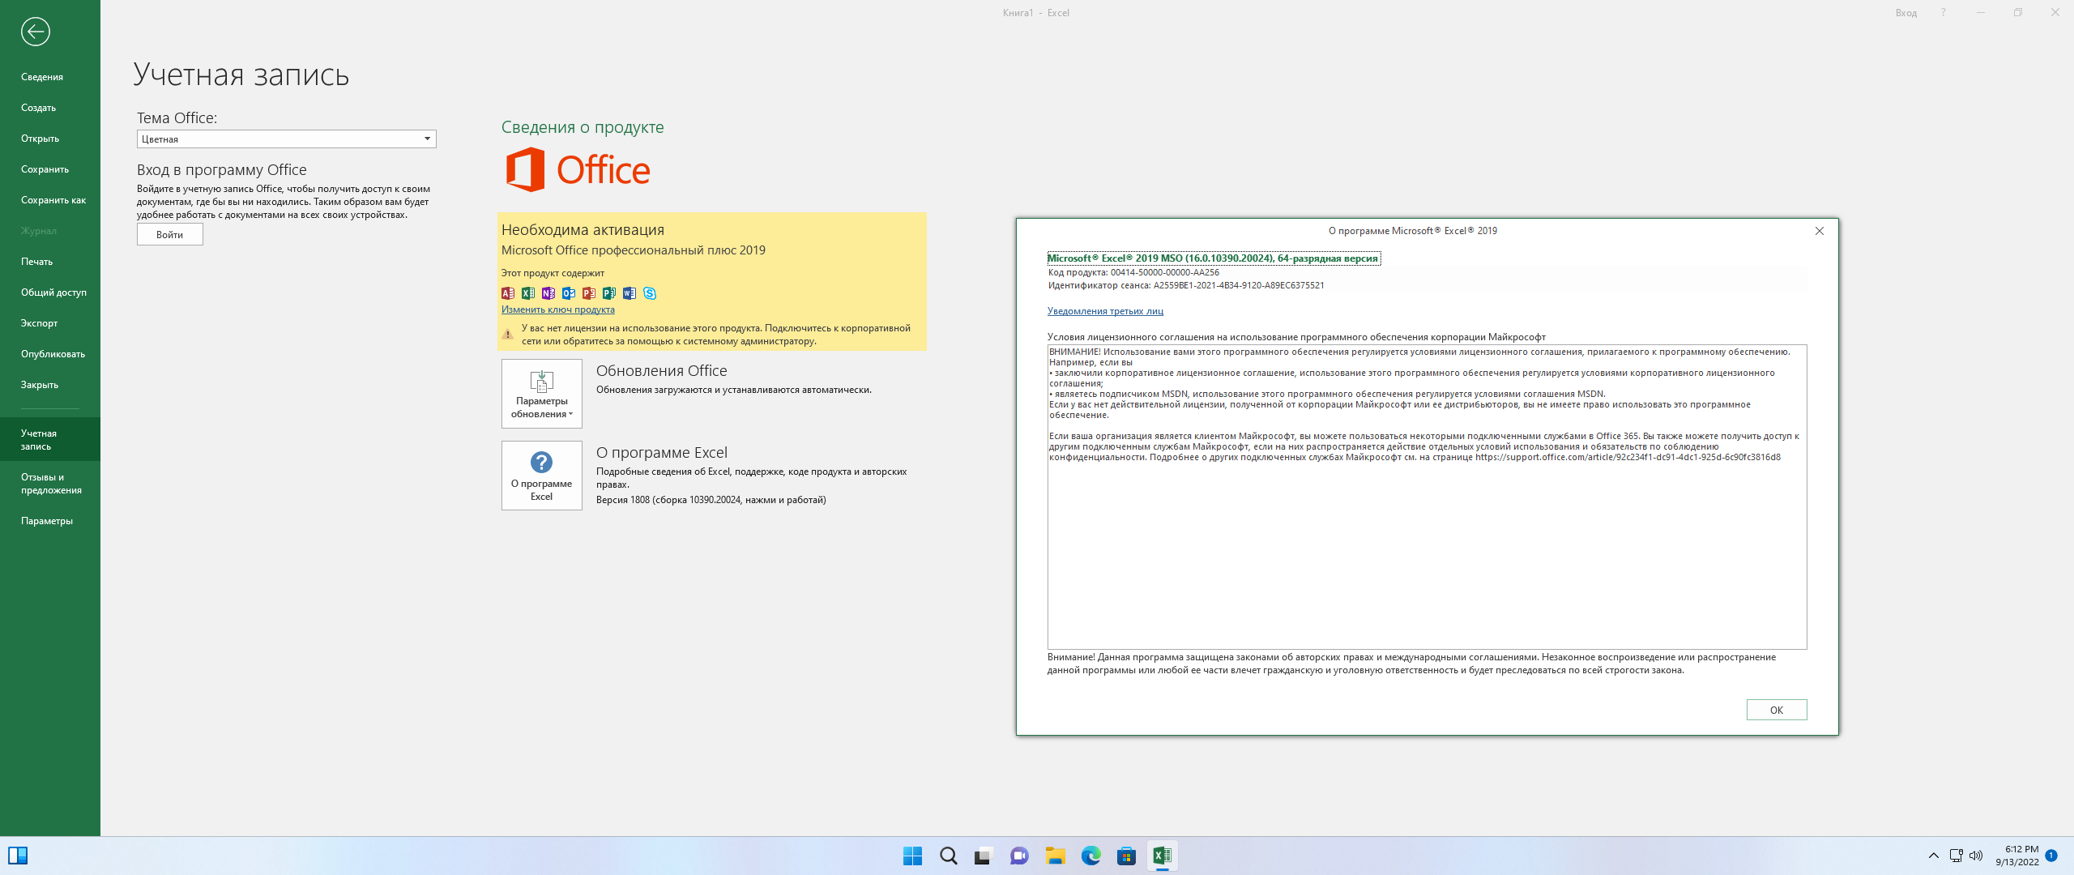Click OK in the About dialog

tap(1777, 710)
